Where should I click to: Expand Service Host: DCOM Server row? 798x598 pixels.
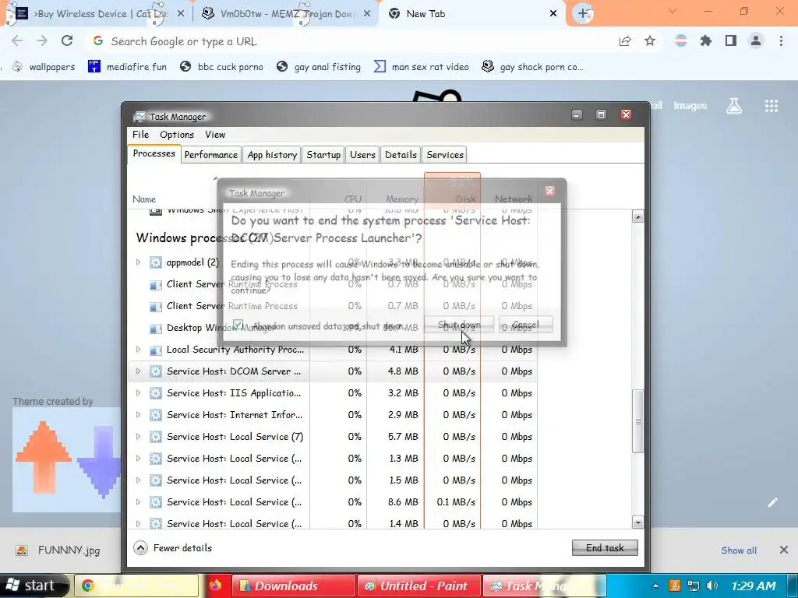click(138, 371)
